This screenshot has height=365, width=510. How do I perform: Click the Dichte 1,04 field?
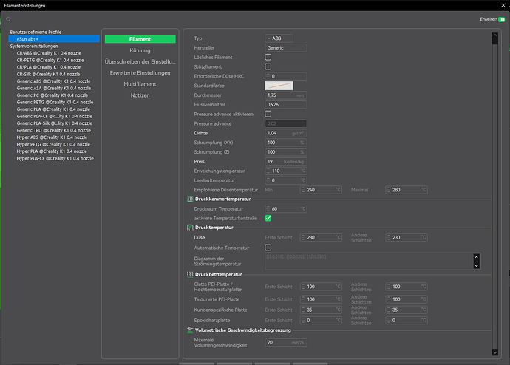tap(286, 133)
